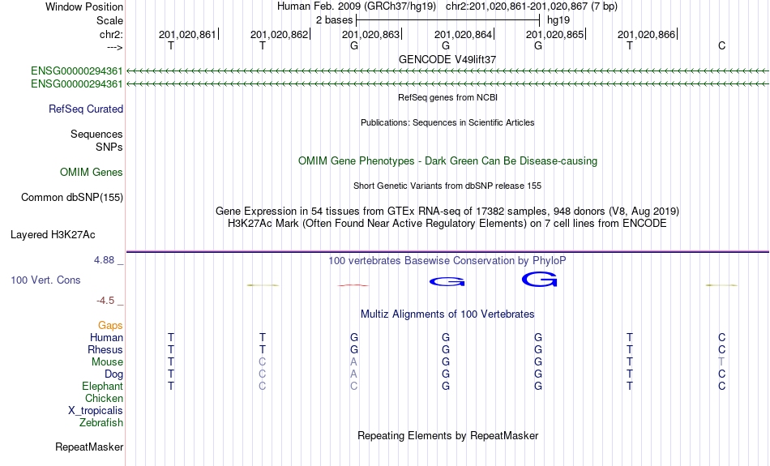This screenshot has width=770, height=466.
Task: Click Multiz Alignments of 100 Vertebrates title
Action: (447, 314)
